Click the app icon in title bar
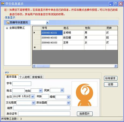Viewport: 124px width, 122px height. click(x=3, y=4)
